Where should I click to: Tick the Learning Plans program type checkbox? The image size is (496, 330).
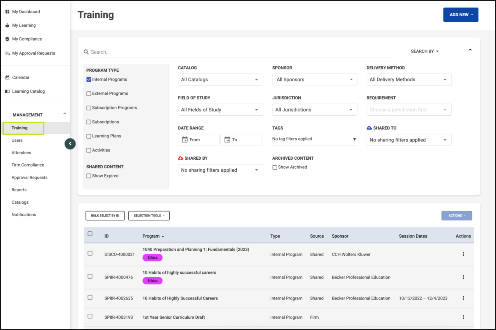pos(89,136)
